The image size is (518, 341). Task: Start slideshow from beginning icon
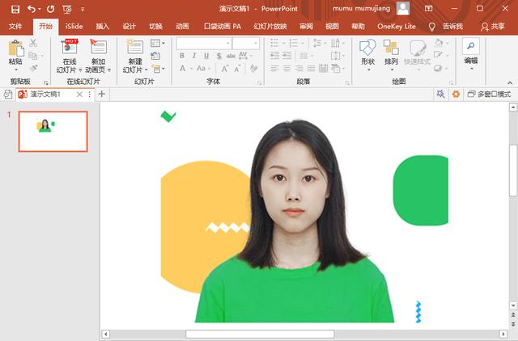(x=66, y=9)
